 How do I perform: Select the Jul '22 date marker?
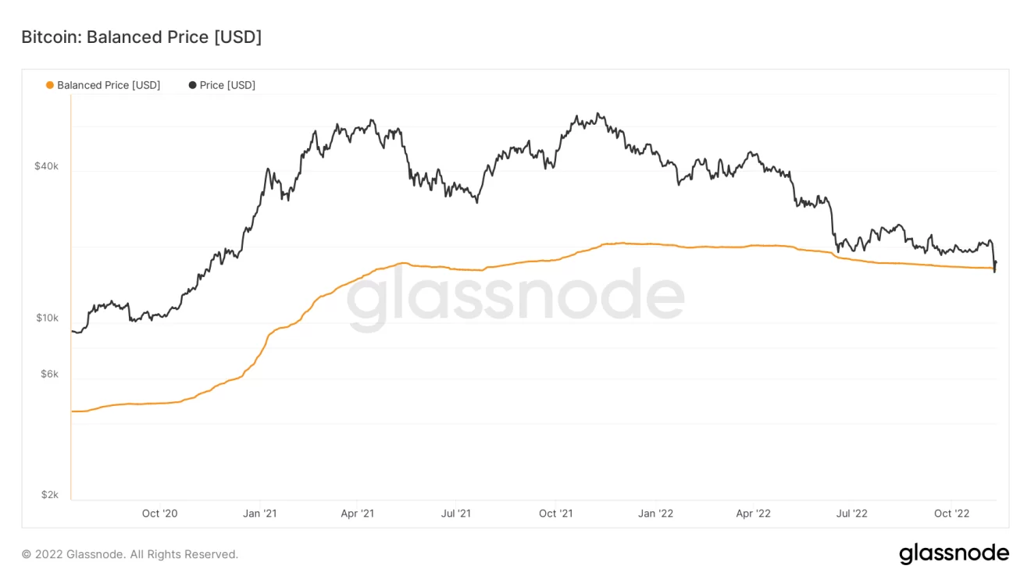852,513
